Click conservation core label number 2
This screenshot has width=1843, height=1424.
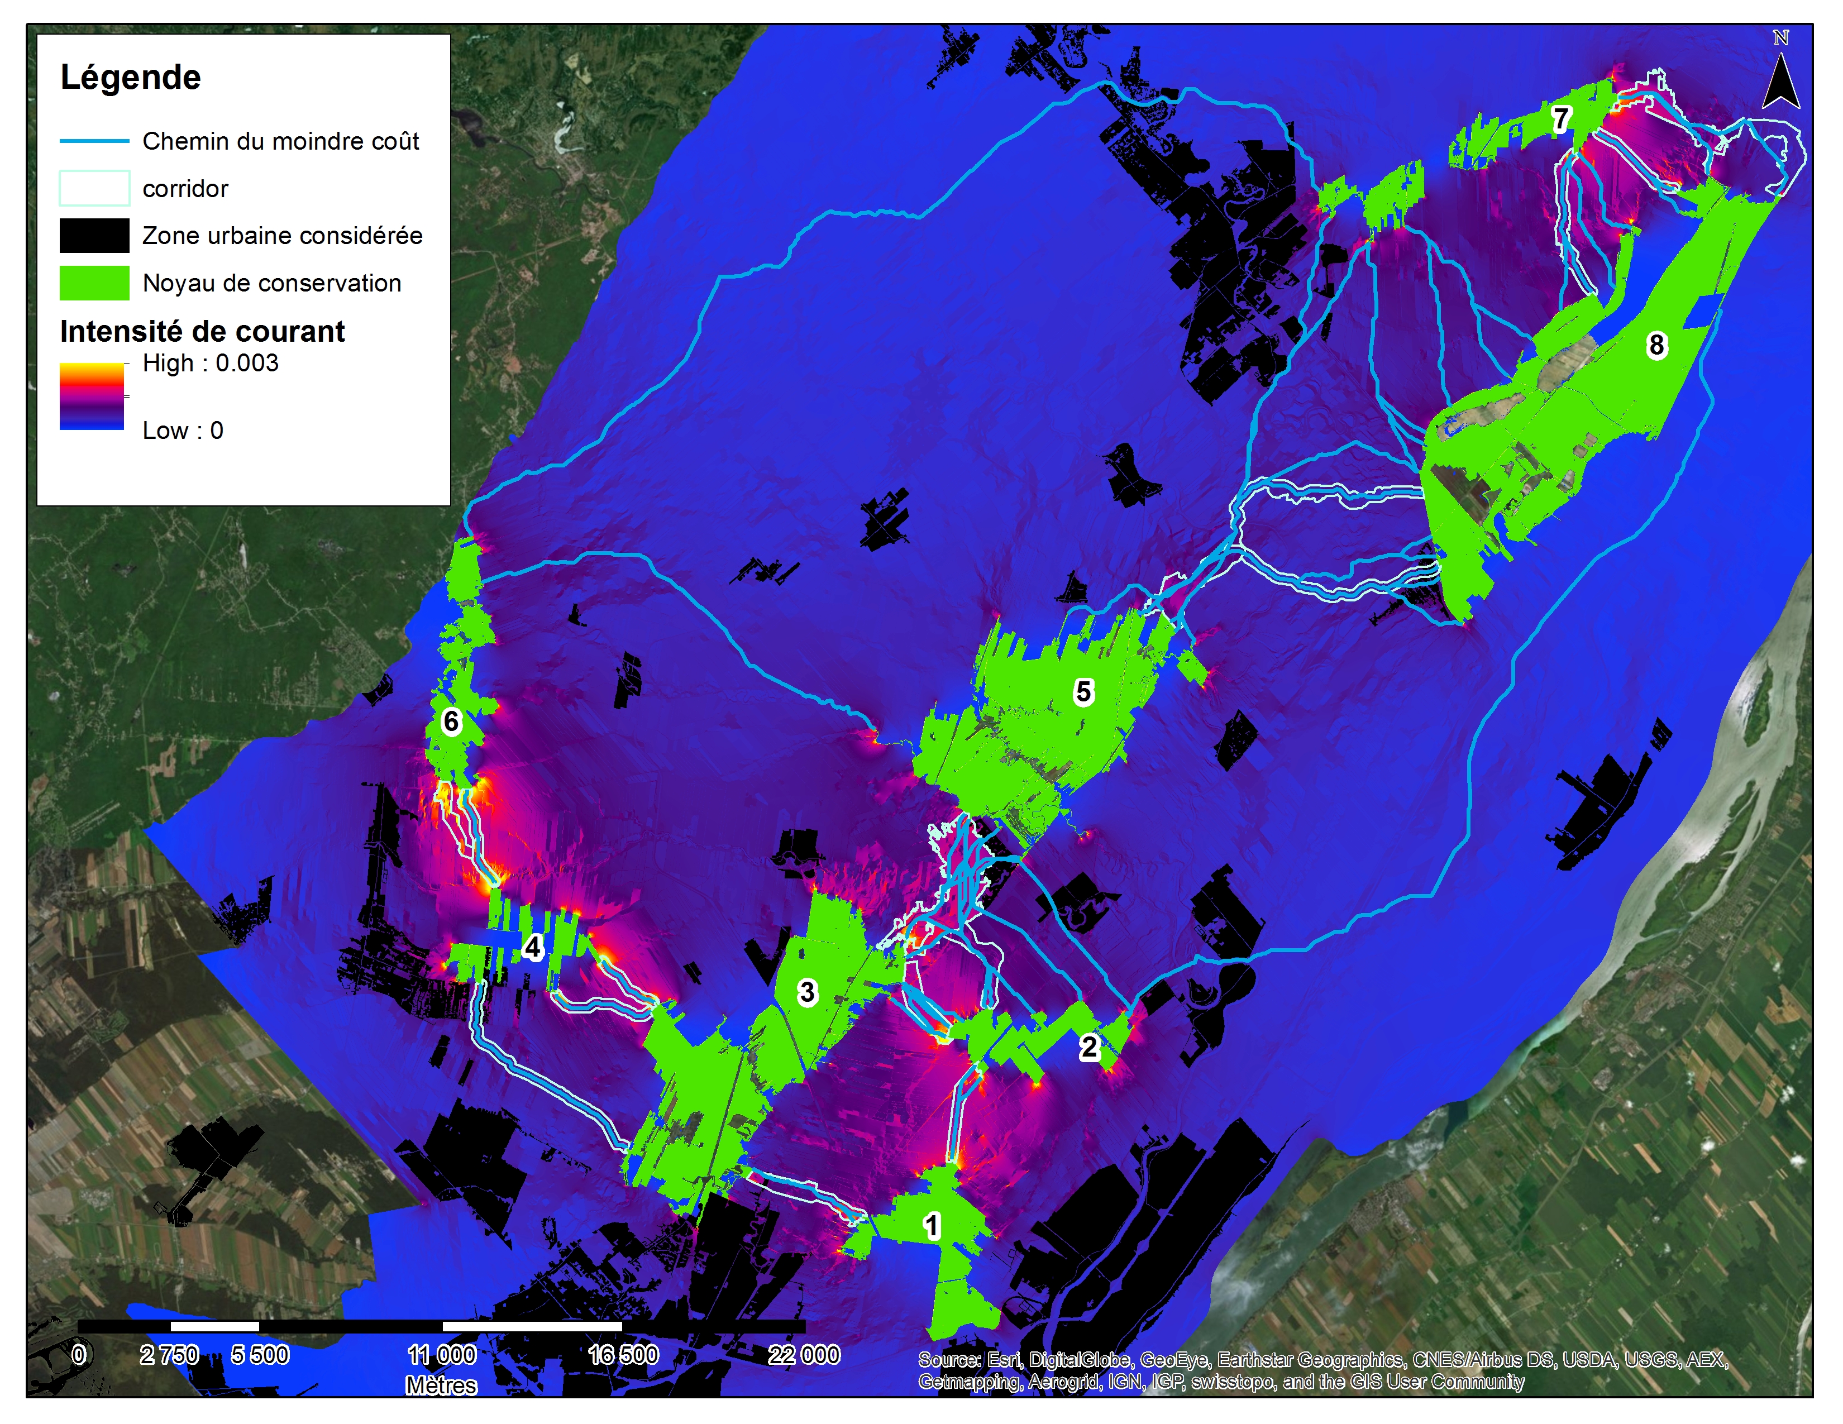1088,1047
